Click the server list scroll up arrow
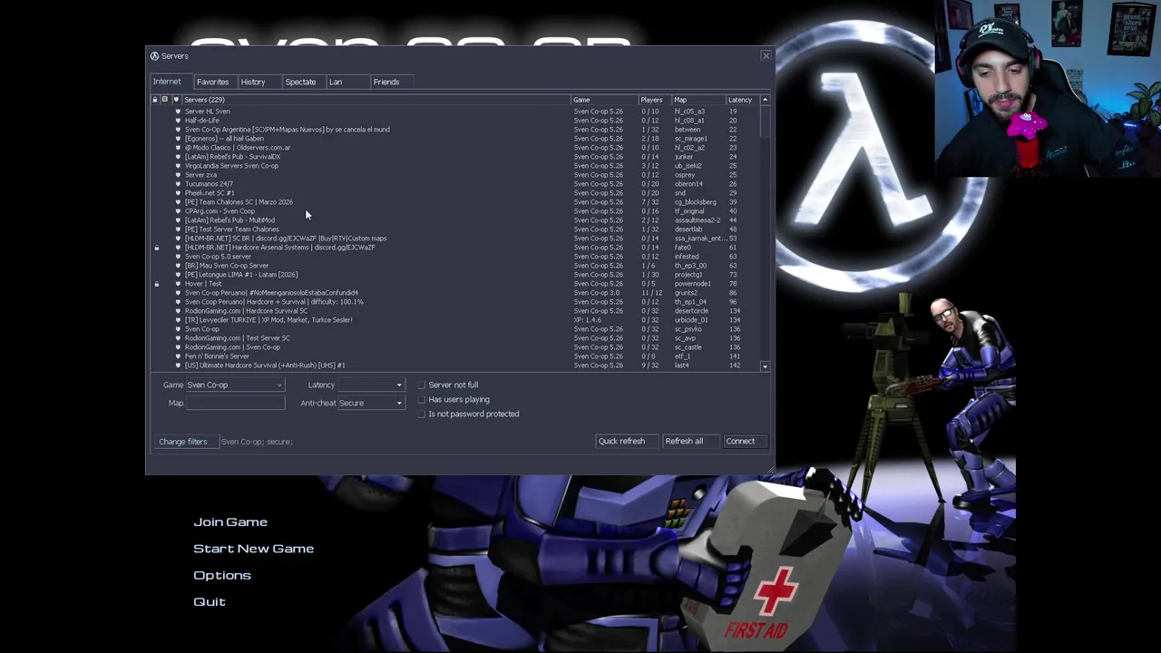The width and height of the screenshot is (1161, 653). [x=765, y=100]
